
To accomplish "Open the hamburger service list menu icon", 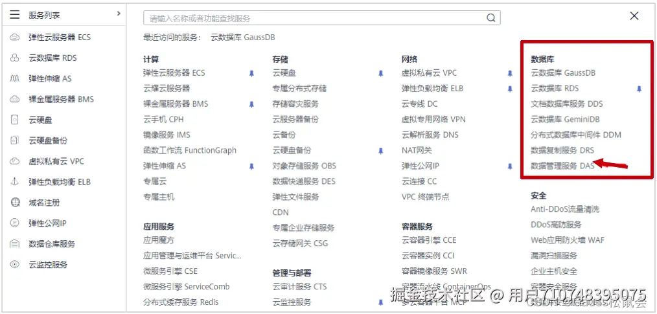I will click(15, 15).
